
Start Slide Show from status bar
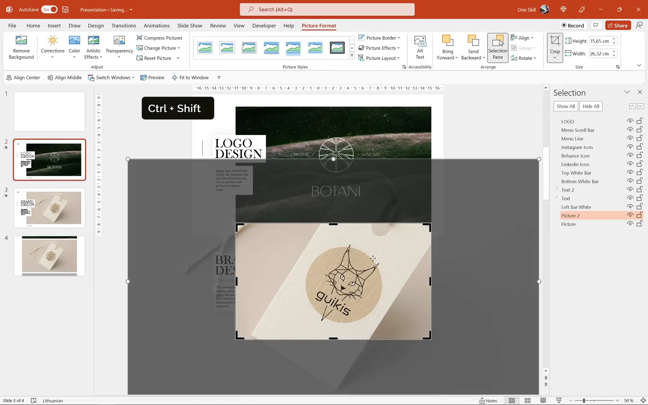tap(559, 400)
